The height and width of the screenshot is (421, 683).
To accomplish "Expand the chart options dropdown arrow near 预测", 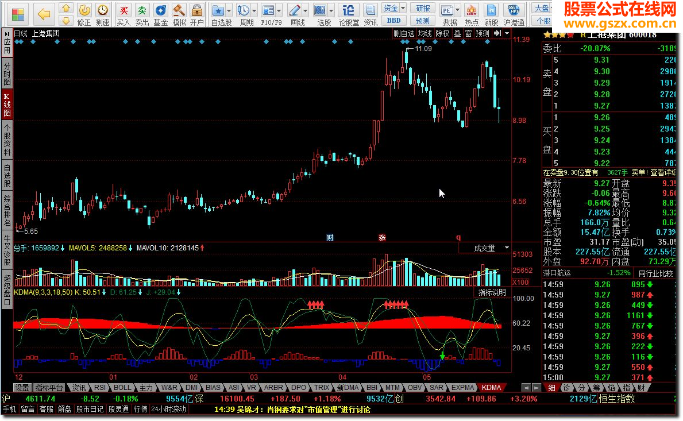I will point(507,33).
